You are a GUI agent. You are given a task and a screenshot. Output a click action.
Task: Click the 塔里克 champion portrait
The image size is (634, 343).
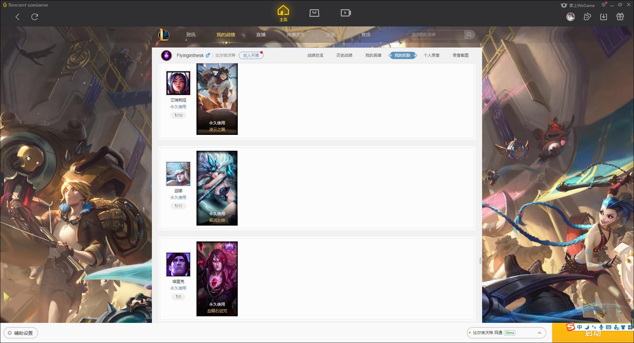point(178,265)
